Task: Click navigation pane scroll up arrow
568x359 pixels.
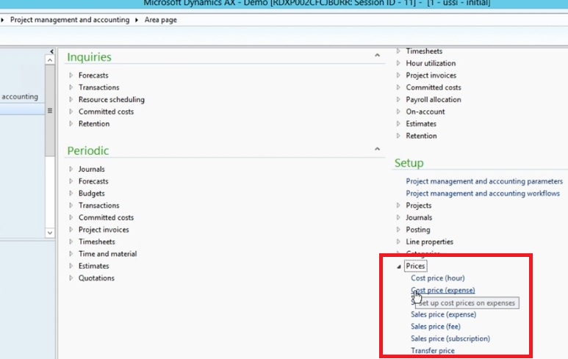Action: click(x=50, y=59)
